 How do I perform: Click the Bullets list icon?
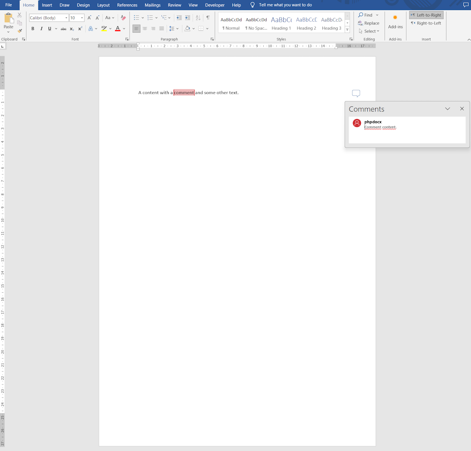(136, 18)
